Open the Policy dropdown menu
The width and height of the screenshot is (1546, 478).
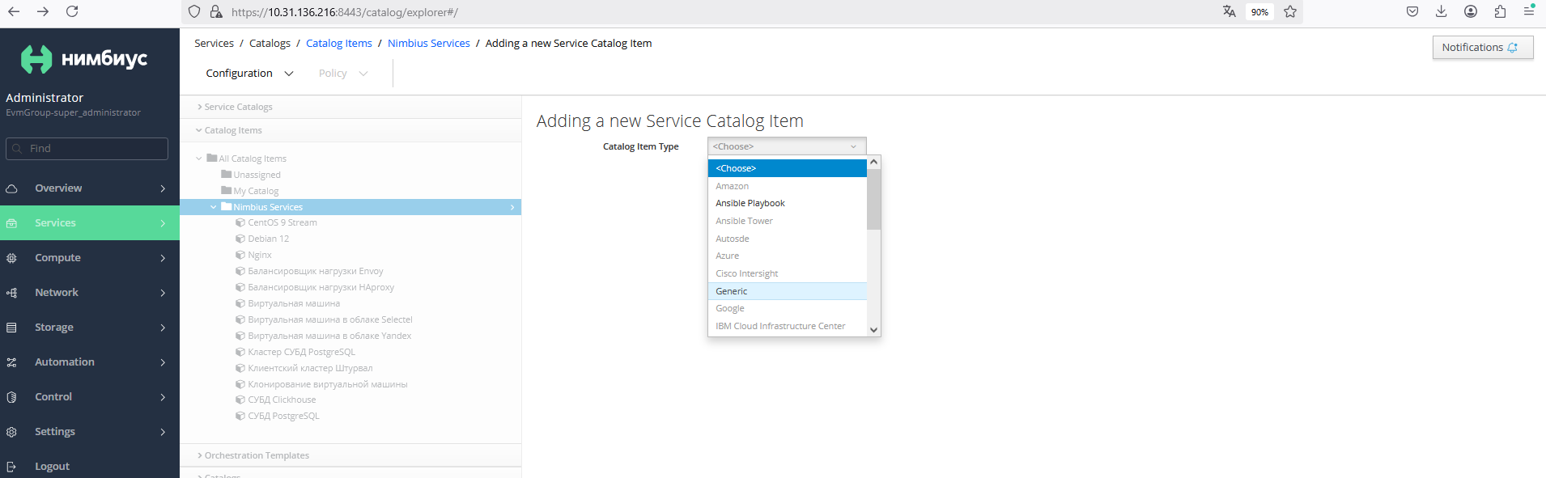pyautogui.click(x=343, y=73)
